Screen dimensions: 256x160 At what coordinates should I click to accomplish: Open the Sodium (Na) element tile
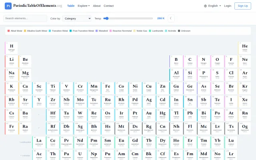click(x=12, y=75)
